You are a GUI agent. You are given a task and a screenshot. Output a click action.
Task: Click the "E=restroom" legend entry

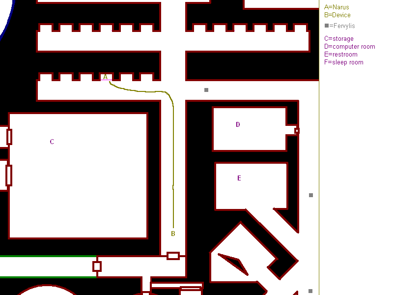(x=341, y=55)
